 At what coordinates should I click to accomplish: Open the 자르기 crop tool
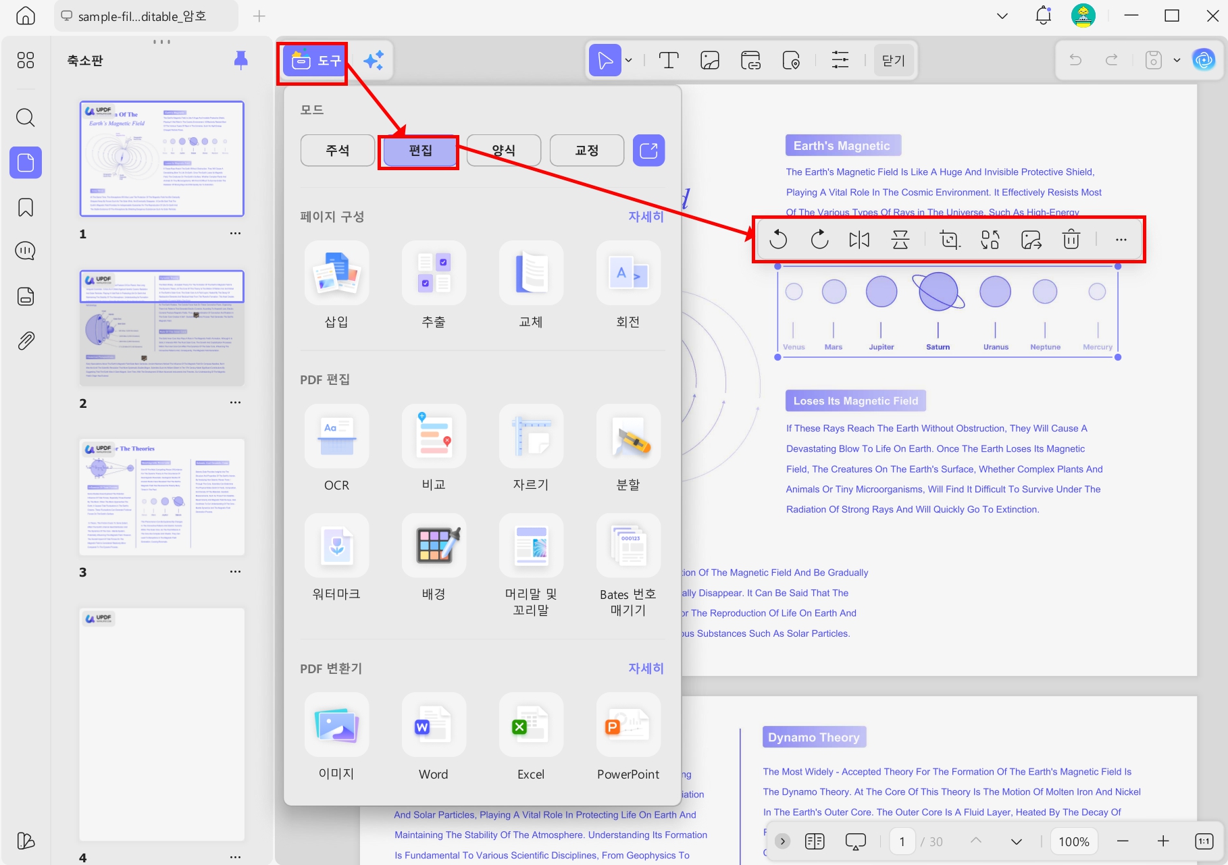(x=531, y=436)
